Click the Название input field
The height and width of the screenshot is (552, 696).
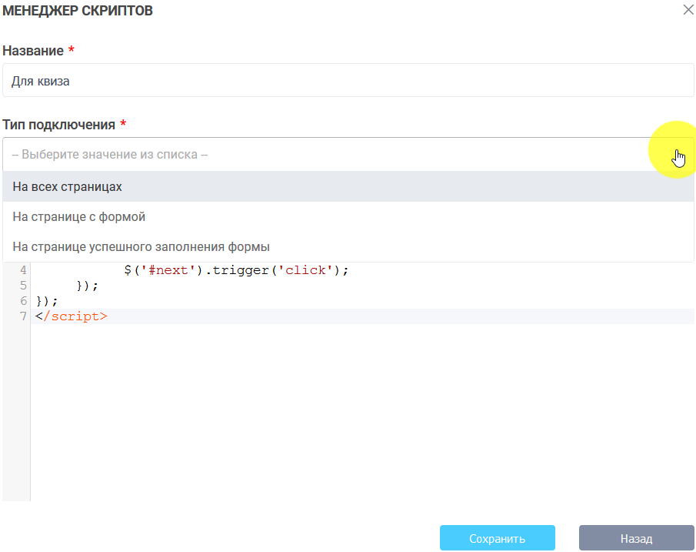point(348,80)
